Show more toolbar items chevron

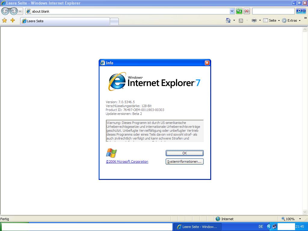[x=305, y=18]
